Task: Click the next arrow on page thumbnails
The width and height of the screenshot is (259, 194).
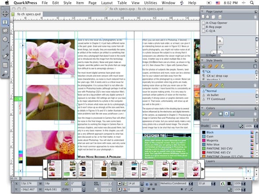Action: point(203,169)
